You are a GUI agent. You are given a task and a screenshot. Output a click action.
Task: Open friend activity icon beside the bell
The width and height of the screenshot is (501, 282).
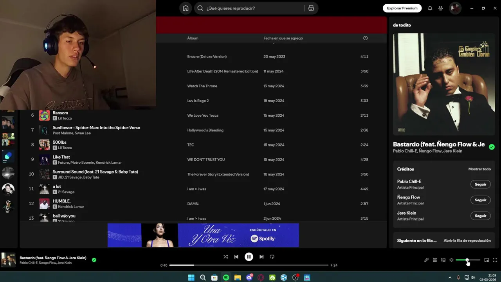pyautogui.click(x=441, y=8)
